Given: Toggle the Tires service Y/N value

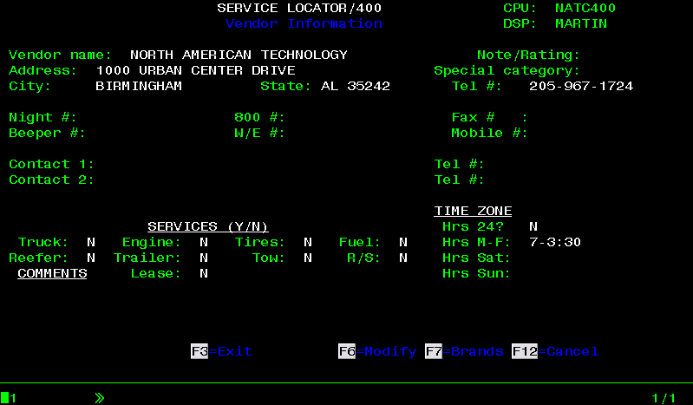Looking at the screenshot, I should 308,242.
